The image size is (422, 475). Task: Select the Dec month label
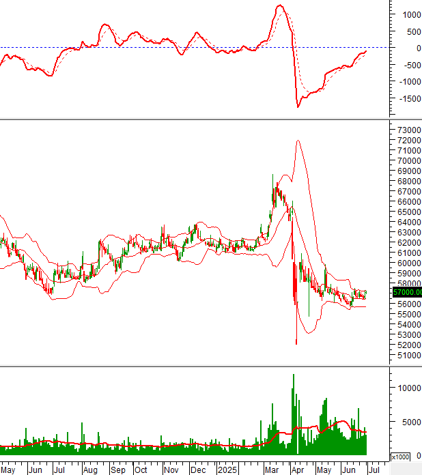tap(198, 470)
